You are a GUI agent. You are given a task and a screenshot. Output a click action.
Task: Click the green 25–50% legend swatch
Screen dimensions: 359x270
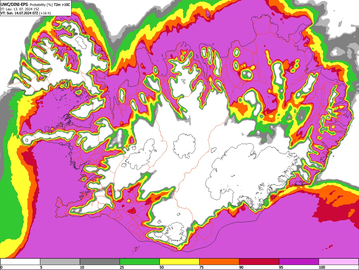click(140, 262)
